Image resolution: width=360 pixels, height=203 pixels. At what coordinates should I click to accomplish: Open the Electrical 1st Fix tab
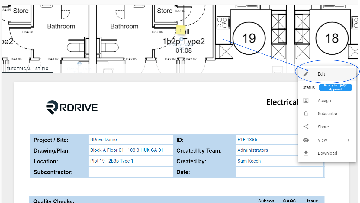(x=27, y=69)
